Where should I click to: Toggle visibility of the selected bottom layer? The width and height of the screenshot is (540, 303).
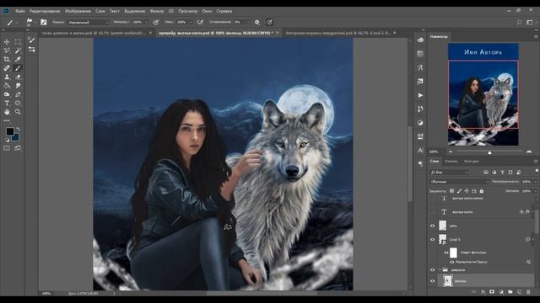tap(433, 281)
